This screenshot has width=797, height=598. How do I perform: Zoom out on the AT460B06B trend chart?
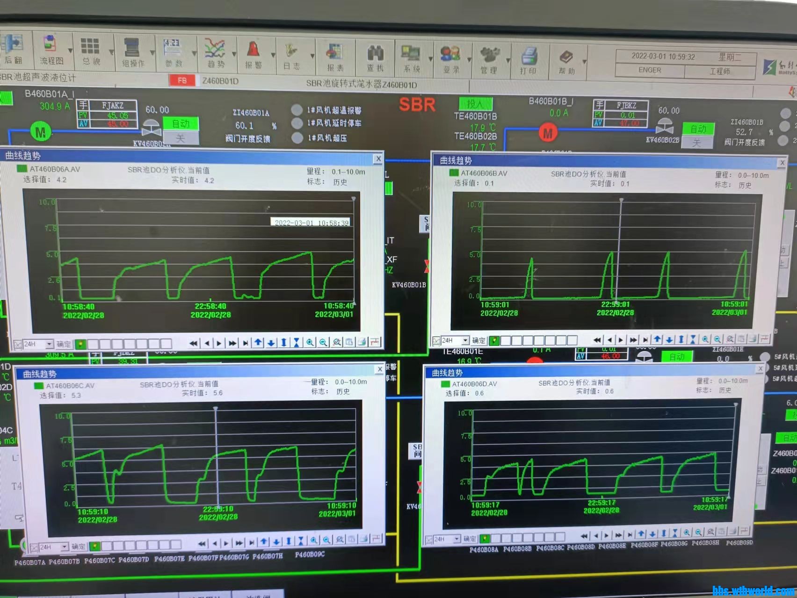717,339
